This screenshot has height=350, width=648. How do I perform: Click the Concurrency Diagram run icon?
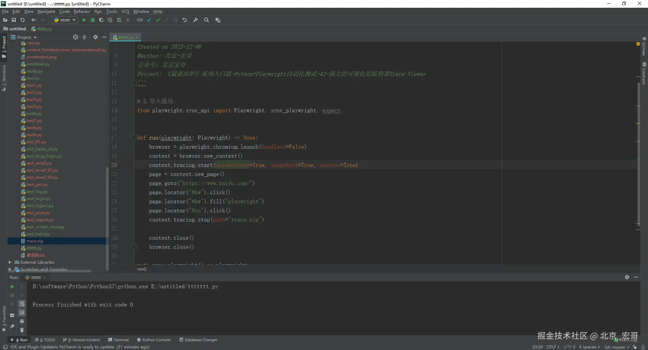(119, 20)
